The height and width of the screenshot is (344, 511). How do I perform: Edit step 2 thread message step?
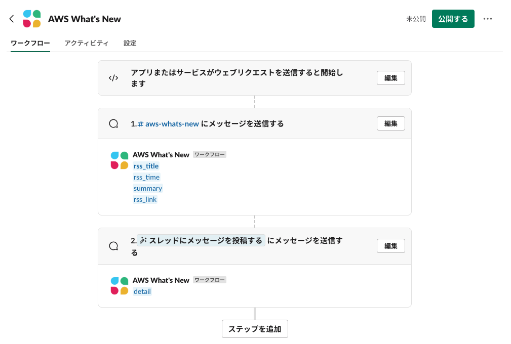391,246
